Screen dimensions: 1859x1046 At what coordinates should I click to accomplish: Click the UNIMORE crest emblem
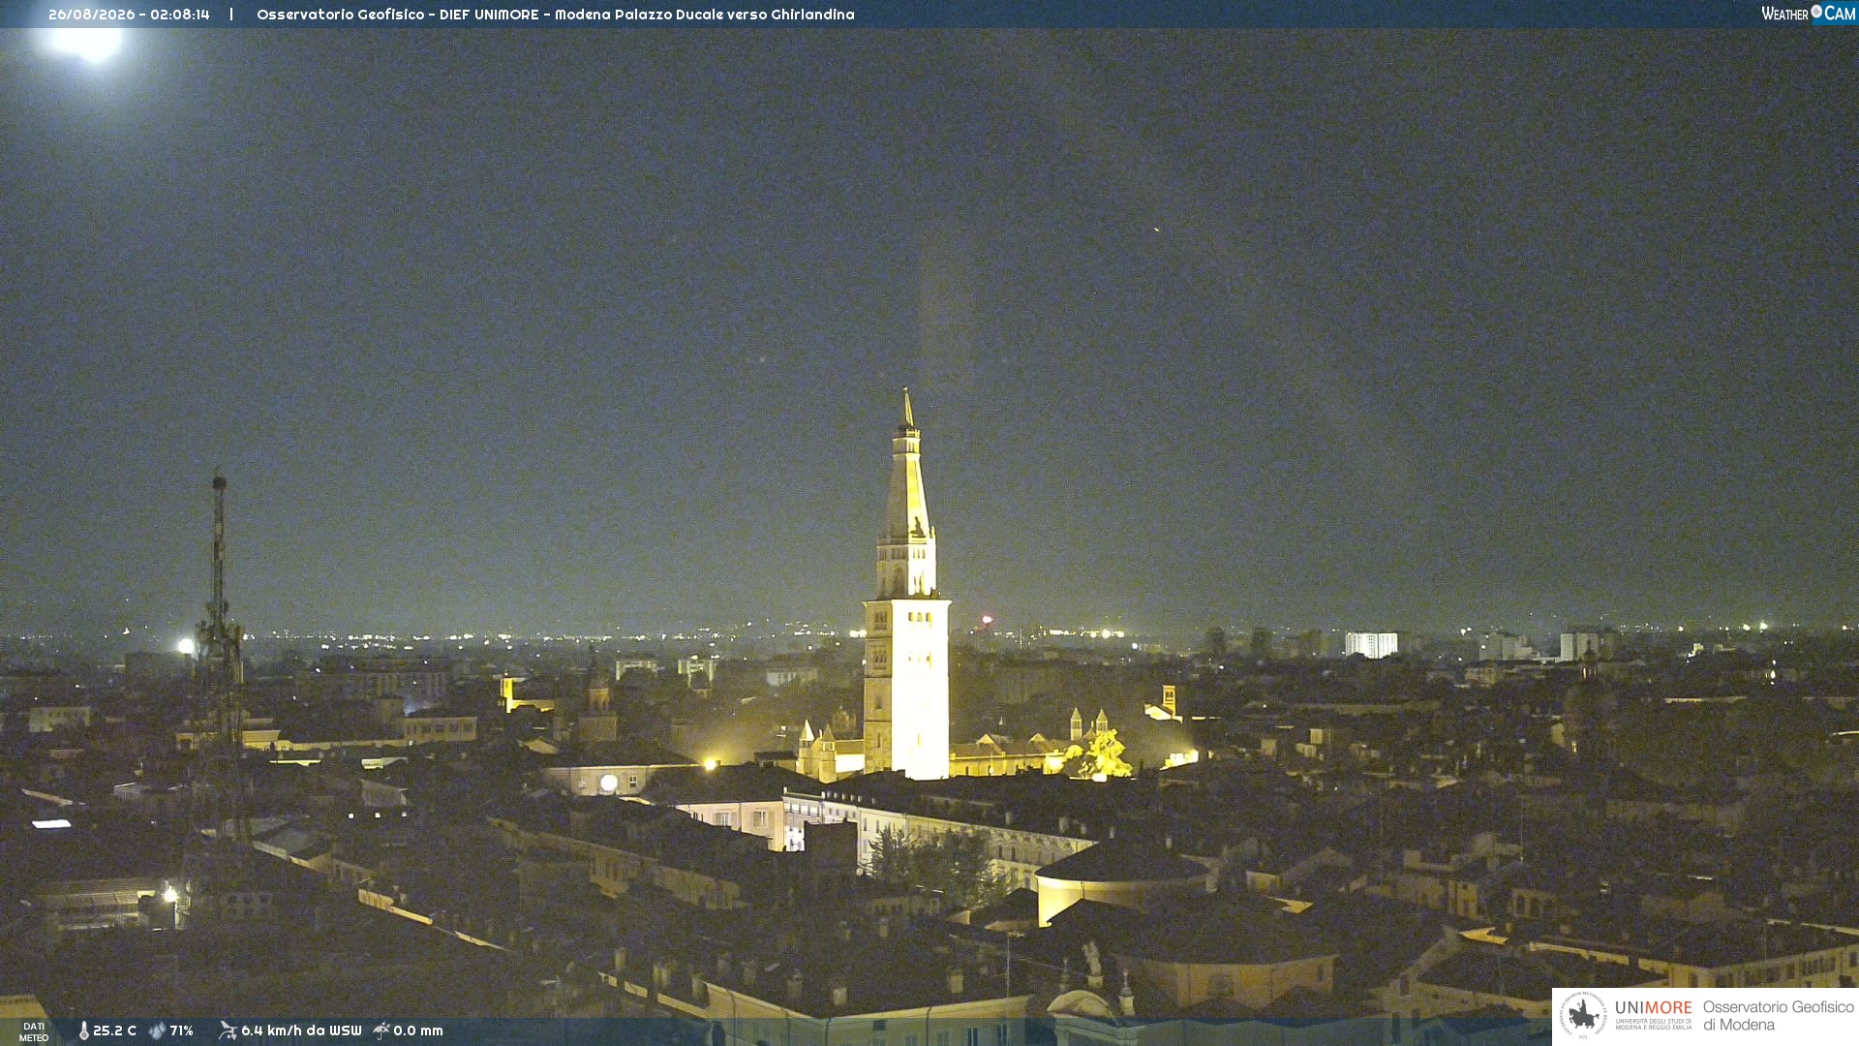tap(1583, 1015)
